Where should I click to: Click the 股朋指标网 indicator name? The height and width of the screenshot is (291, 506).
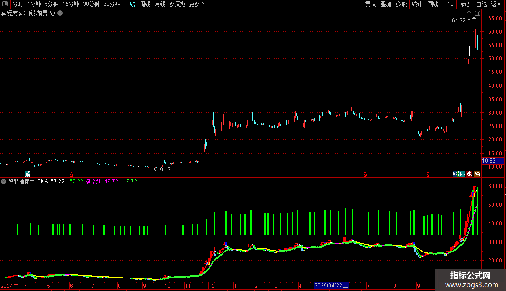(x=21, y=181)
